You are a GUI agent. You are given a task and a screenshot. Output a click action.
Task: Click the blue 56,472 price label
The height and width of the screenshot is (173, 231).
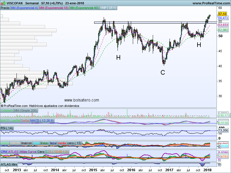(x=223, y=18)
